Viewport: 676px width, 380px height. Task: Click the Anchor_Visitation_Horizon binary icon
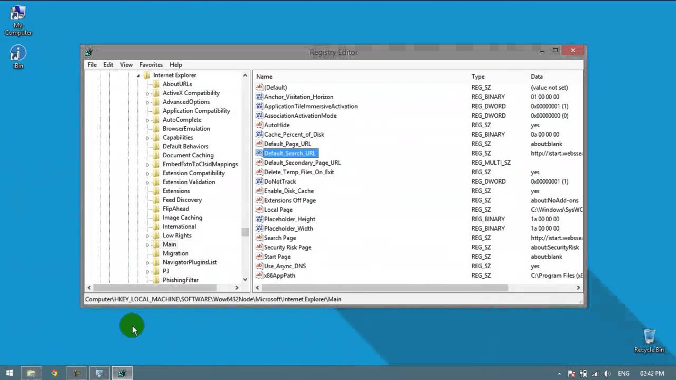coord(259,97)
